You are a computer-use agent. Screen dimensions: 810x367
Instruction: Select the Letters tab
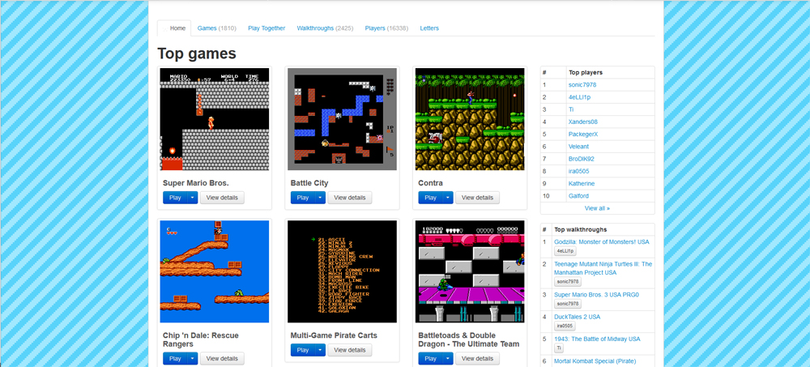(x=429, y=28)
